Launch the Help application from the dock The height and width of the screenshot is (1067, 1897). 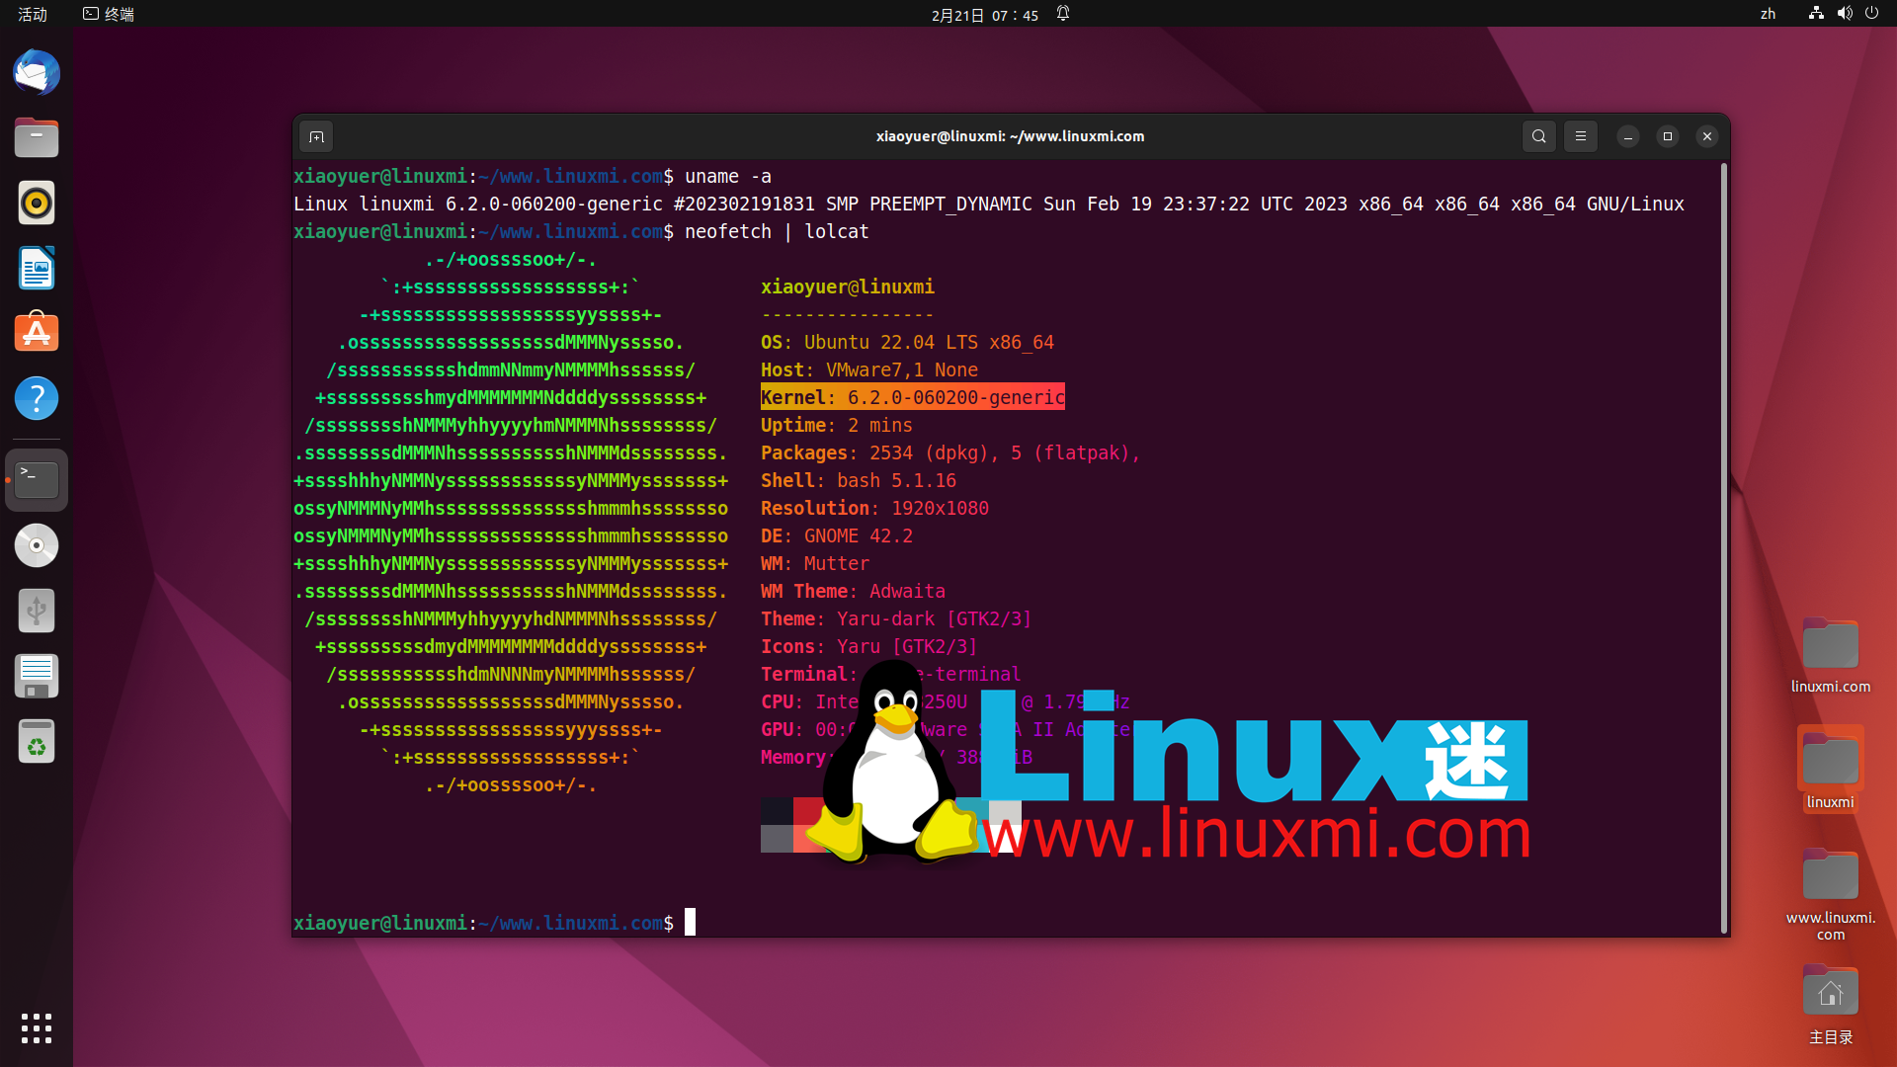pyautogui.click(x=36, y=398)
